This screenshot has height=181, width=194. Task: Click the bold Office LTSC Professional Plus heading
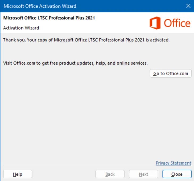tap(49, 18)
